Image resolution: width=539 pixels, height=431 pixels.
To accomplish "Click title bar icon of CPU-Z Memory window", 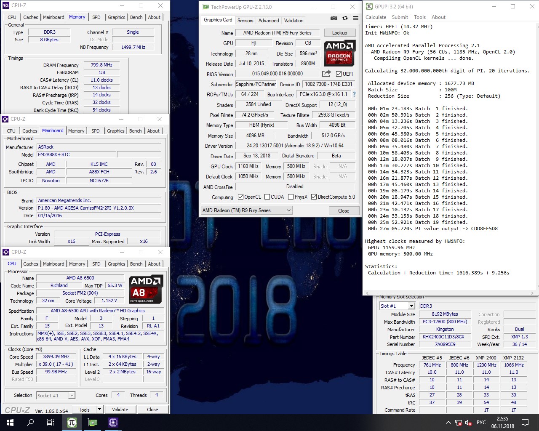I will coord(6,5).
